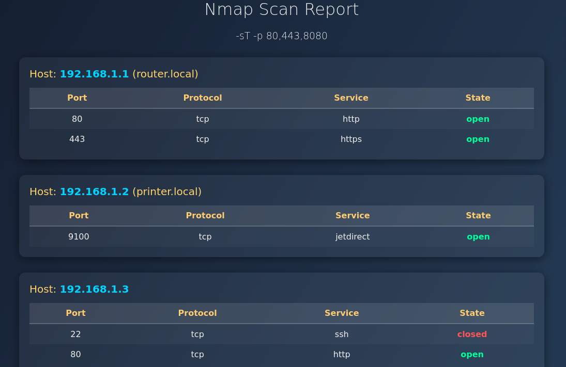566x367 pixels.
Task: Click the Nmap Scan Report title
Action: click(x=282, y=10)
